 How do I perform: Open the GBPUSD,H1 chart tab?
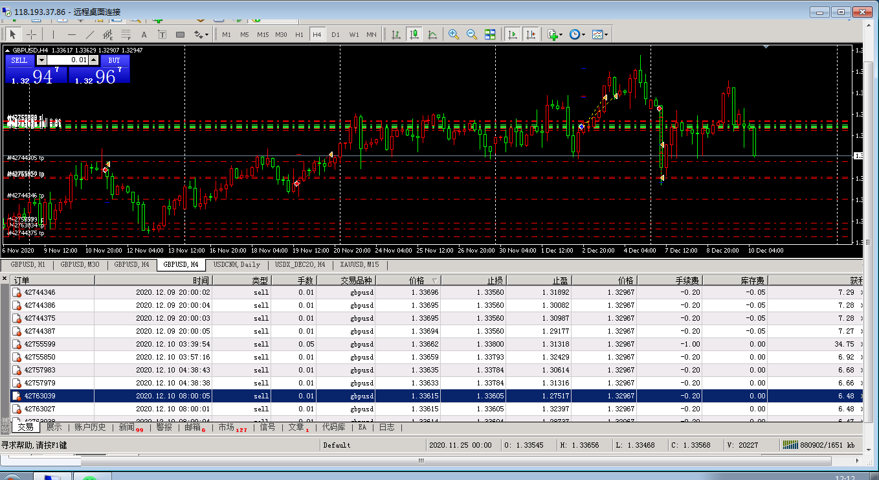(x=28, y=264)
